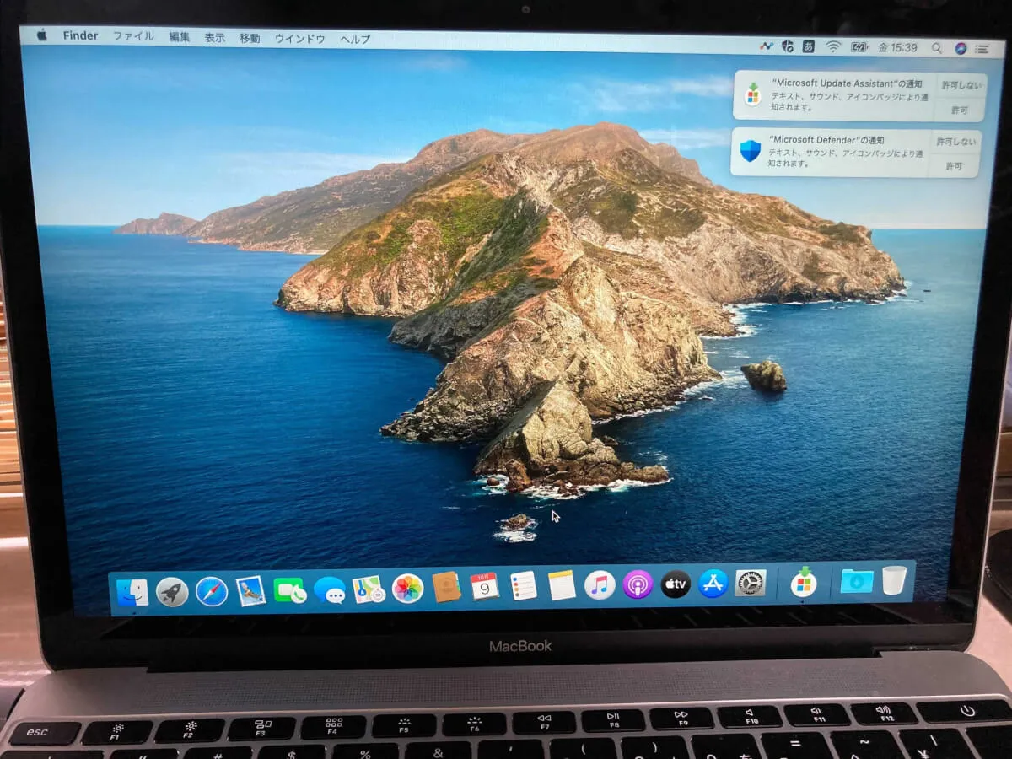Click 許可 for Microsoft Update Assistant

coord(960,110)
